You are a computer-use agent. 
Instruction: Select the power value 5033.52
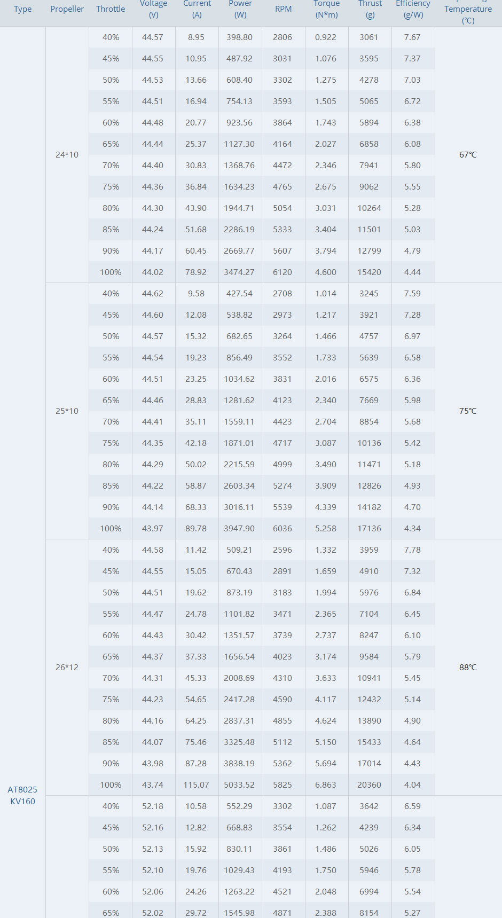[x=239, y=785]
